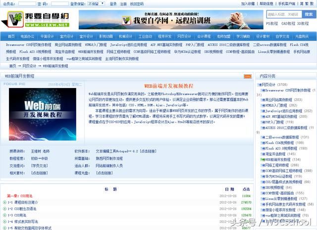Expand the 二级access数据库教程 tree item
317x230 pixels.
pos(263,137)
